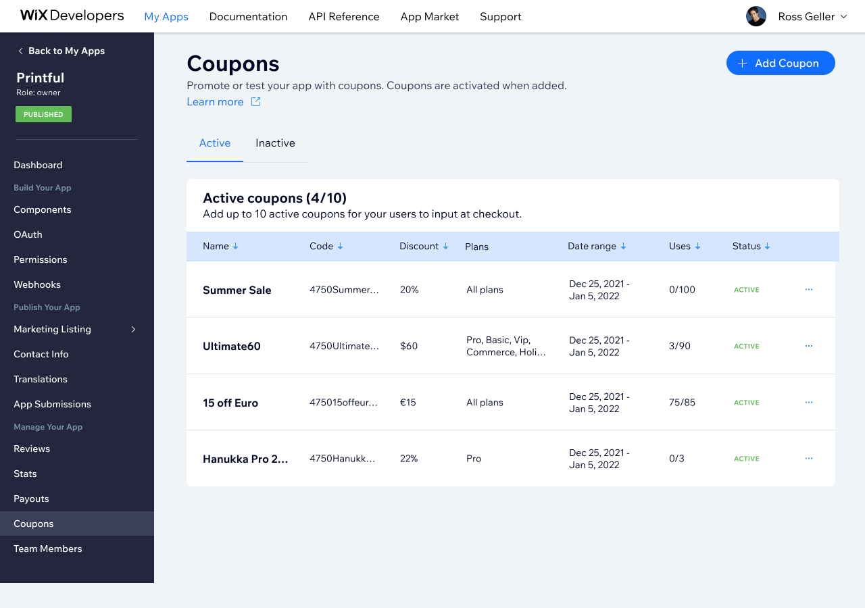Viewport: 865px width, 608px height.
Task: Click the Discount column sort arrow
Action: pyautogui.click(x=445, y=247)
